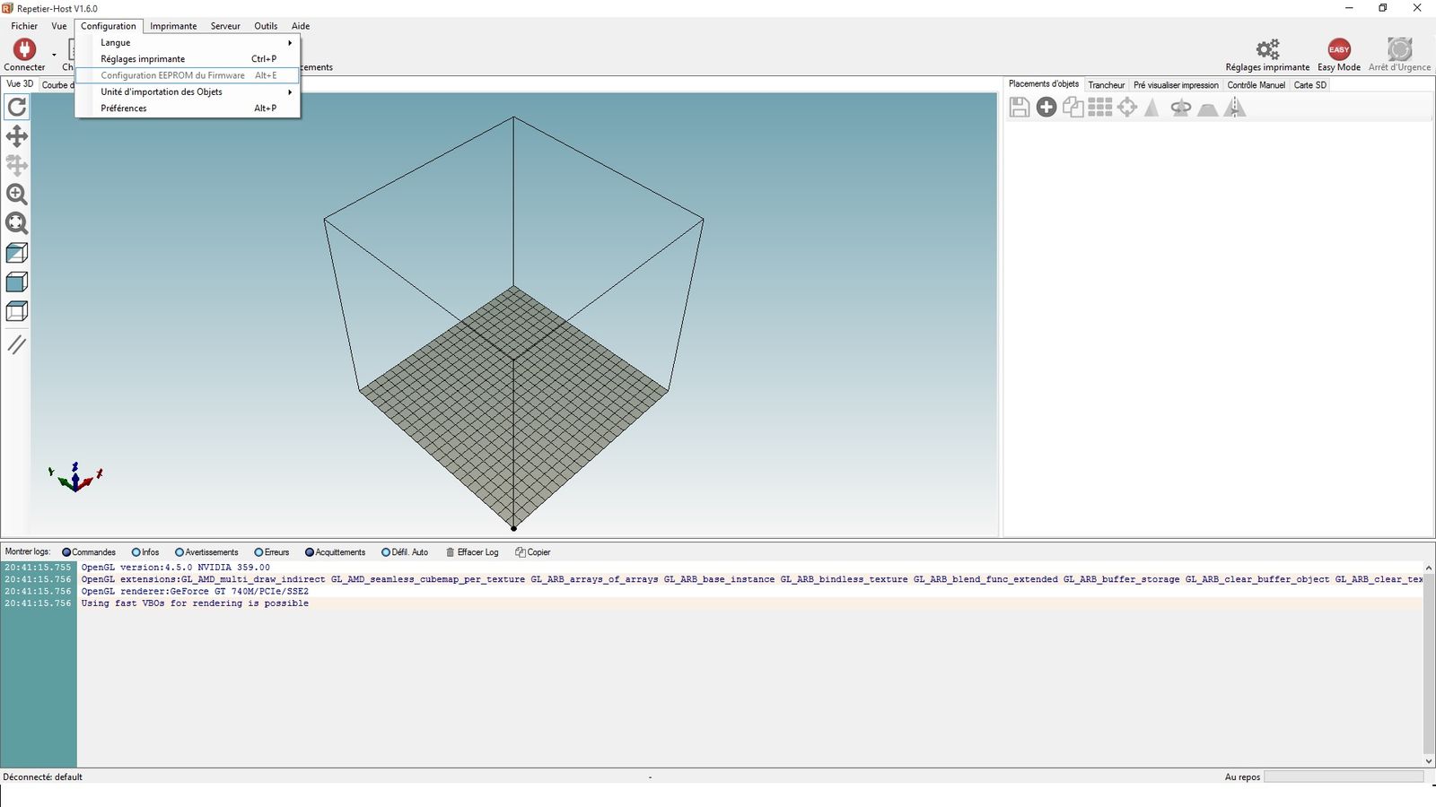Click the fit-to-view zoom icon
This screenshot has height=807, width=1436.
(17, 223)
